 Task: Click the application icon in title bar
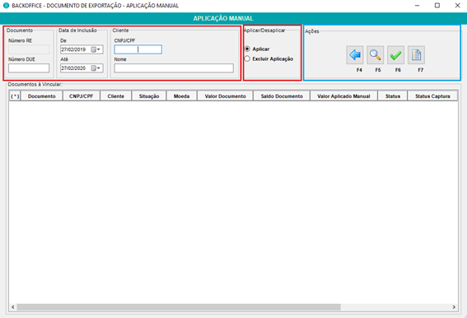(x=6, y=6)
